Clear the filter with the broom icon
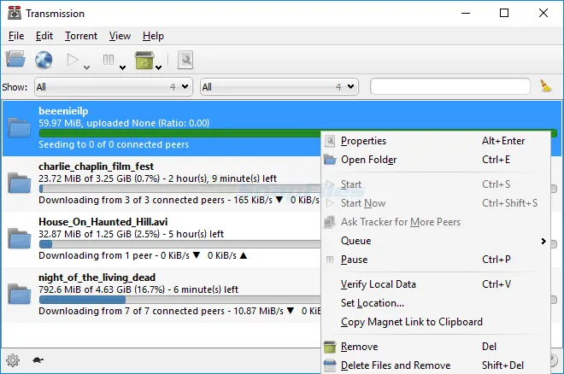The width and height of the screenshot is (564, 374). click(x=546, y=86)
